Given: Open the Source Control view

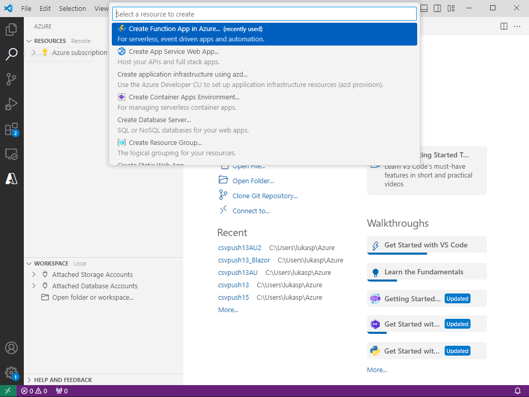Looking at the screenshot, I should pyautogui.click(x=11, y=79).
